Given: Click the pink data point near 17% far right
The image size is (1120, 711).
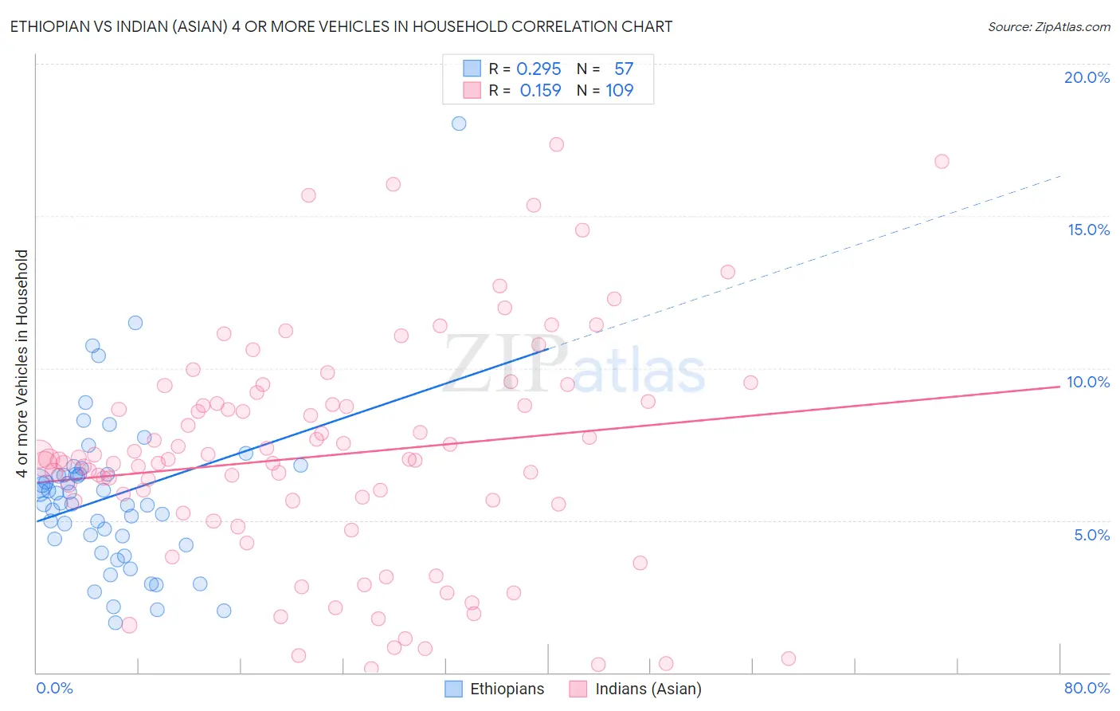Looking at the screenshot, I should [x=942, y=161].
